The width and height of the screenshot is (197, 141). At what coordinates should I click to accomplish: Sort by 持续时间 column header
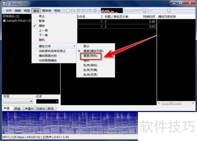pos(149,16)
